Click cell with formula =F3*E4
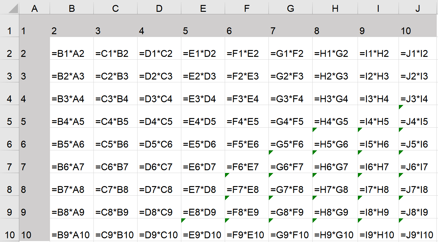Viewport: 438px width, 242px height. (247, 94)
